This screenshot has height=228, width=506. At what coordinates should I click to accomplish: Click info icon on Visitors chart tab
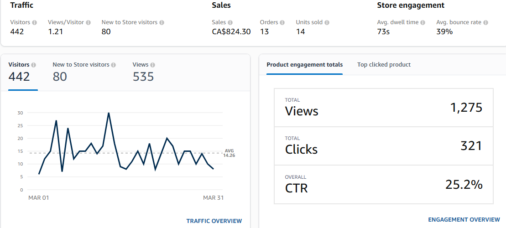coord(34,65)
